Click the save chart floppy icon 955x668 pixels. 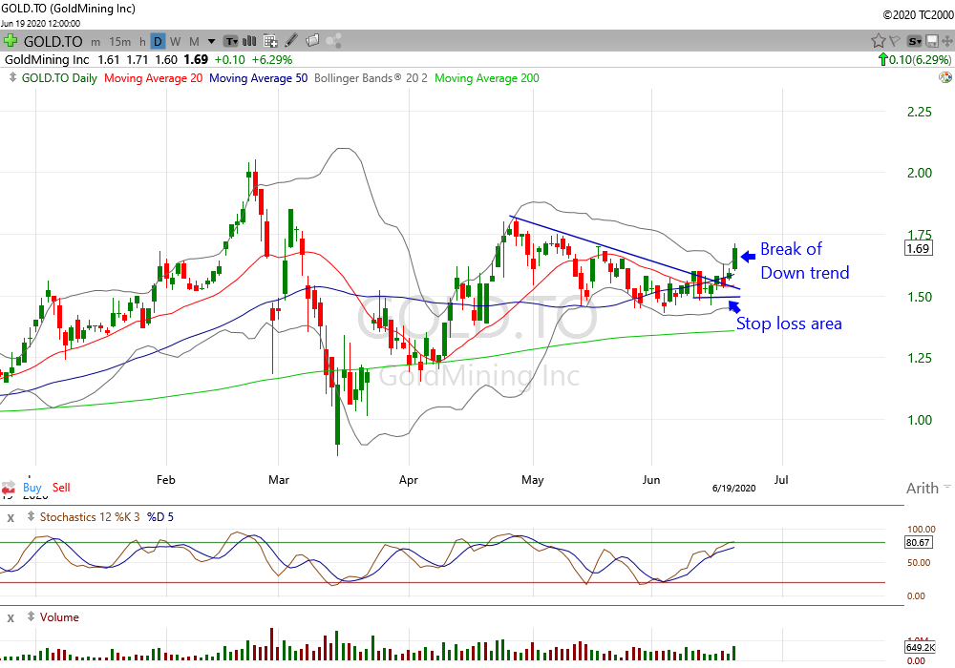932,41
